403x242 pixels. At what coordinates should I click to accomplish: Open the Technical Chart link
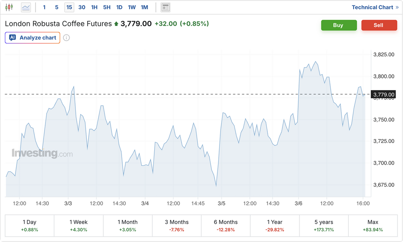pyautogui.click(x=375, y=7)
